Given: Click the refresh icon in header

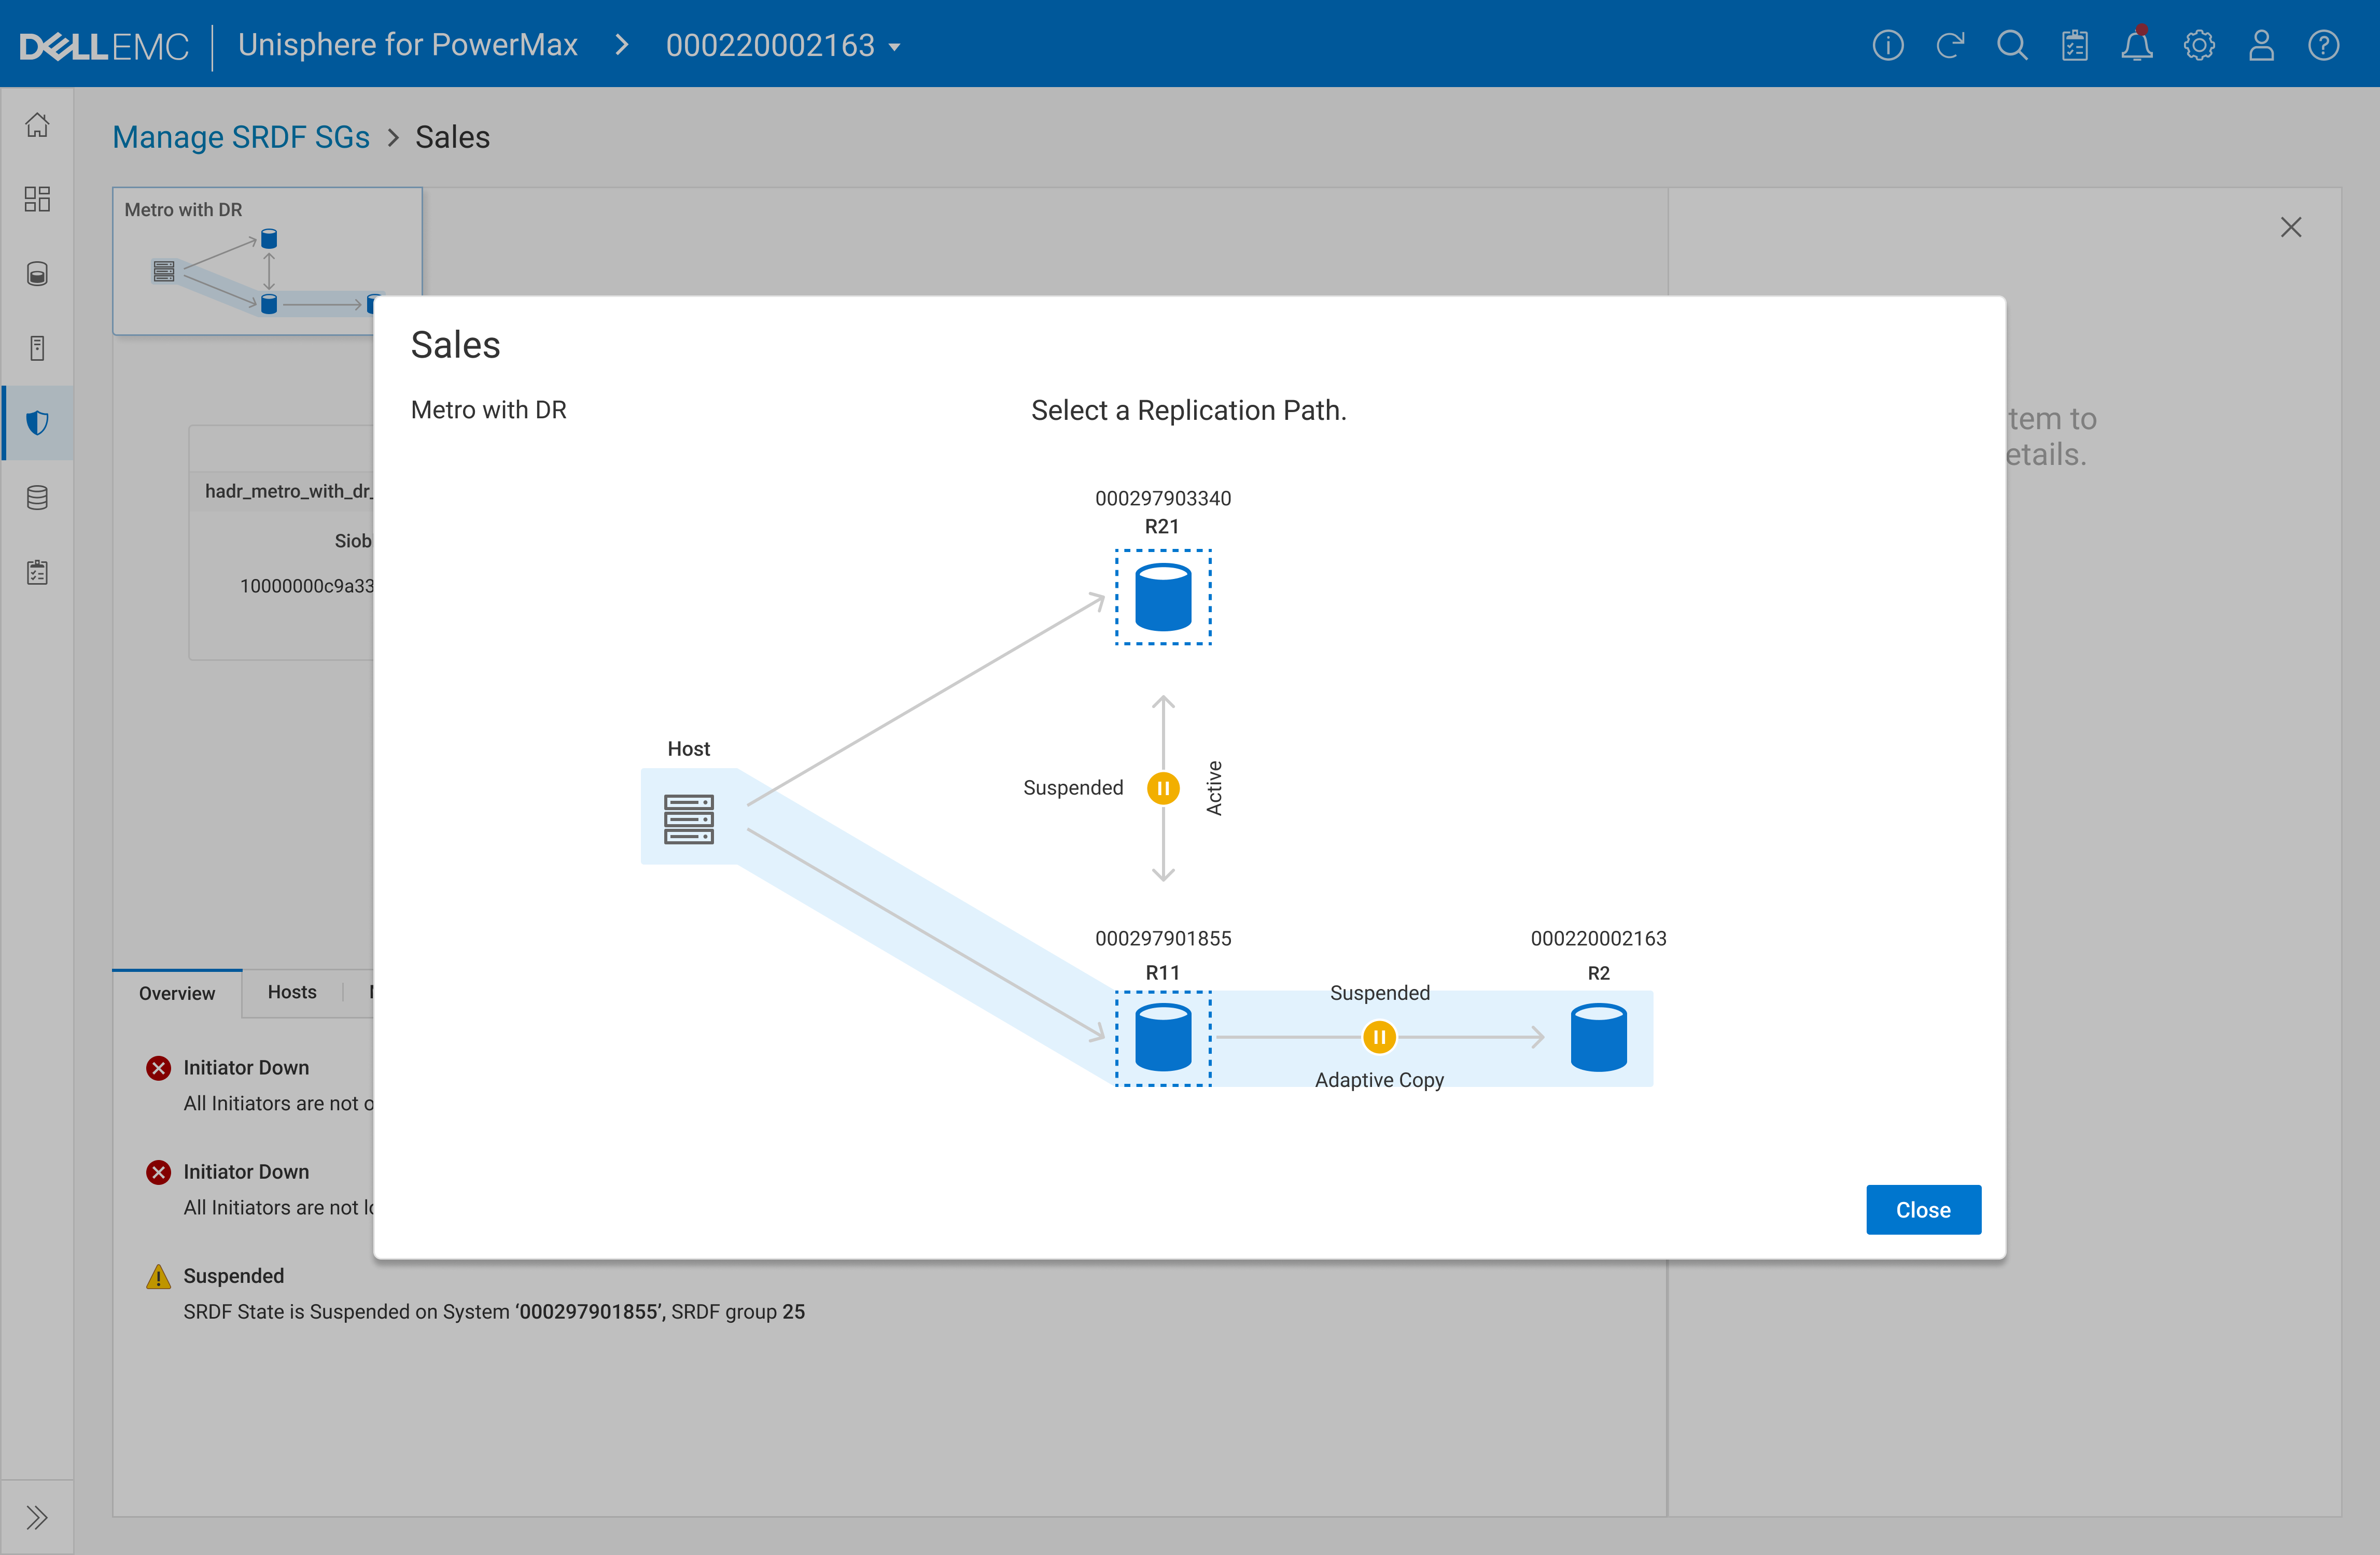Looking at the screenshot, I should pyautogui.click(x=1949, y=46).
